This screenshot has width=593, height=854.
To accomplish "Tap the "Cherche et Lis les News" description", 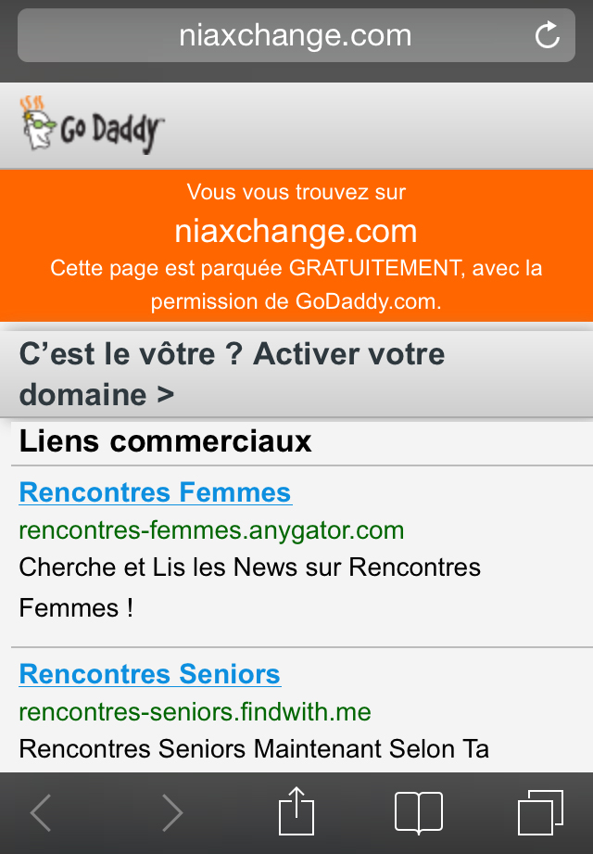I will (x=250, y=567).
